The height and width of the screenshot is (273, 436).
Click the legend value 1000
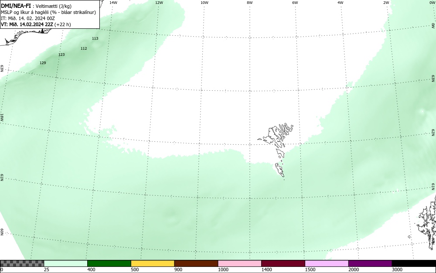pyautogui.click(x=223, y=270)
